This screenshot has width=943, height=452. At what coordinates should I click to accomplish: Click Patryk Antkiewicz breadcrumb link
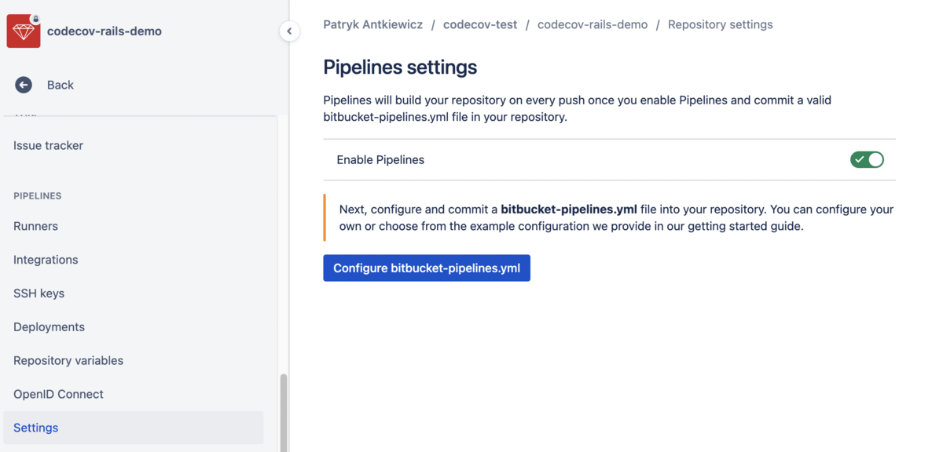coord(372,25)
